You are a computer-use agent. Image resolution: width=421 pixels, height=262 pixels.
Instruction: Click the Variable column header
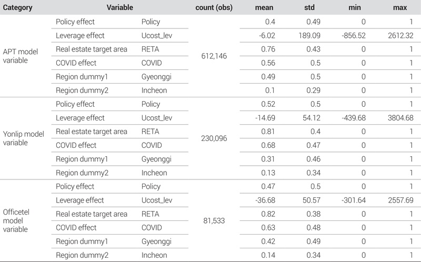pyautogui.click(x=119, y=8)
